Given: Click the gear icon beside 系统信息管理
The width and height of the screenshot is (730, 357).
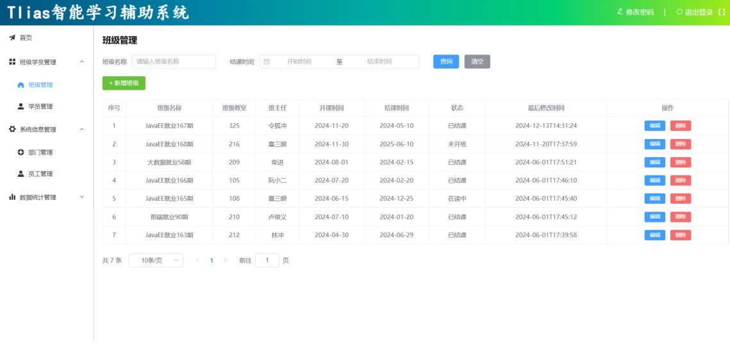Looking at the screenshot, I should coord(12,129).
